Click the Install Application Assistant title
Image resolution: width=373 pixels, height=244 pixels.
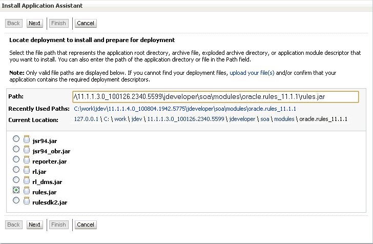(x=42, y=6)
